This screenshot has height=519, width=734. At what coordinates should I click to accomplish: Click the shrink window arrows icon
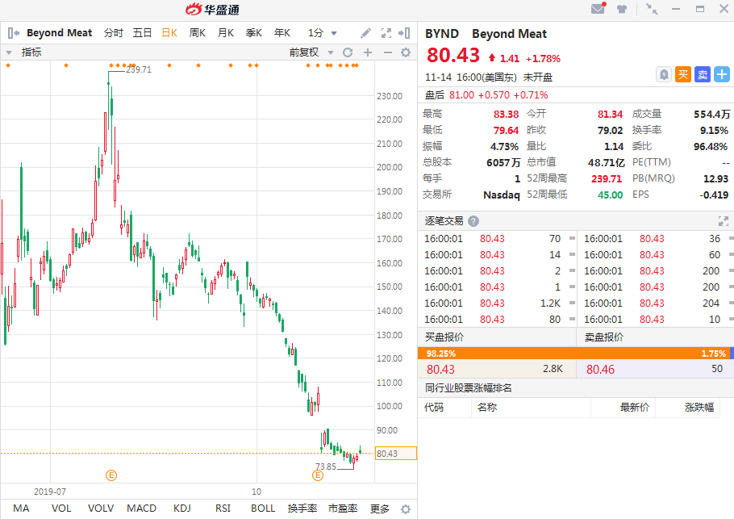coord(652,9)
